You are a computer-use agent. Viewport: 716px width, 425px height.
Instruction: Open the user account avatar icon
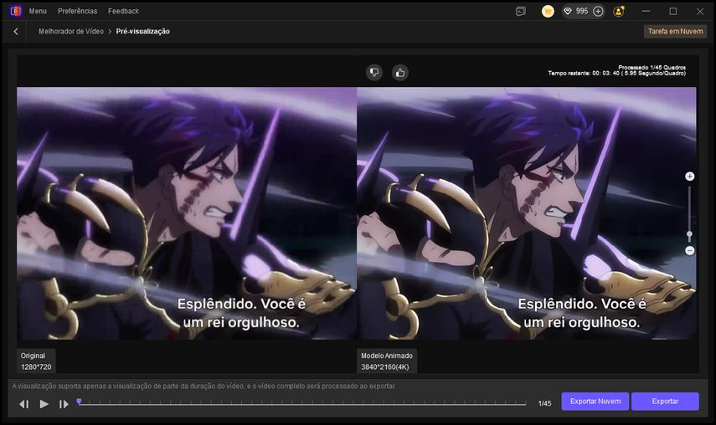point(619,12)
